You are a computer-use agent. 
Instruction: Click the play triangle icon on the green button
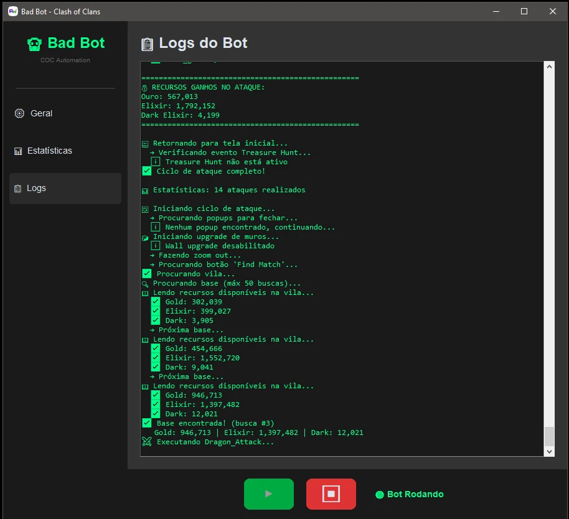point(268,493)
